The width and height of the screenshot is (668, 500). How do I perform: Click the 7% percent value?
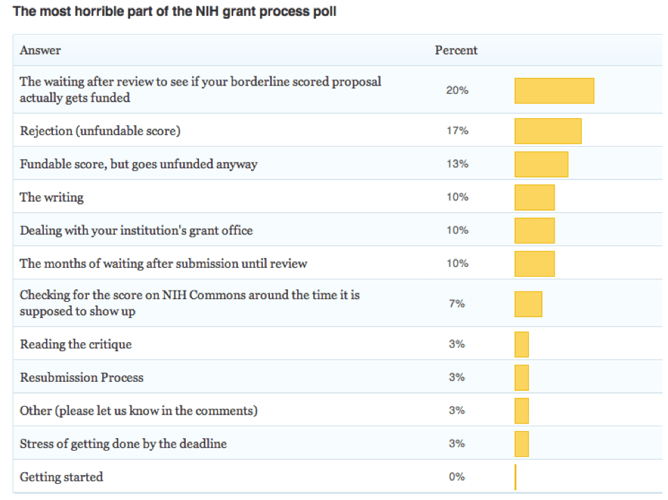(x=456, y=304)
